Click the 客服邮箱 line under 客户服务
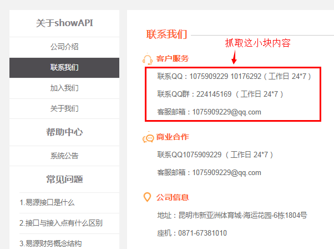 209,112
